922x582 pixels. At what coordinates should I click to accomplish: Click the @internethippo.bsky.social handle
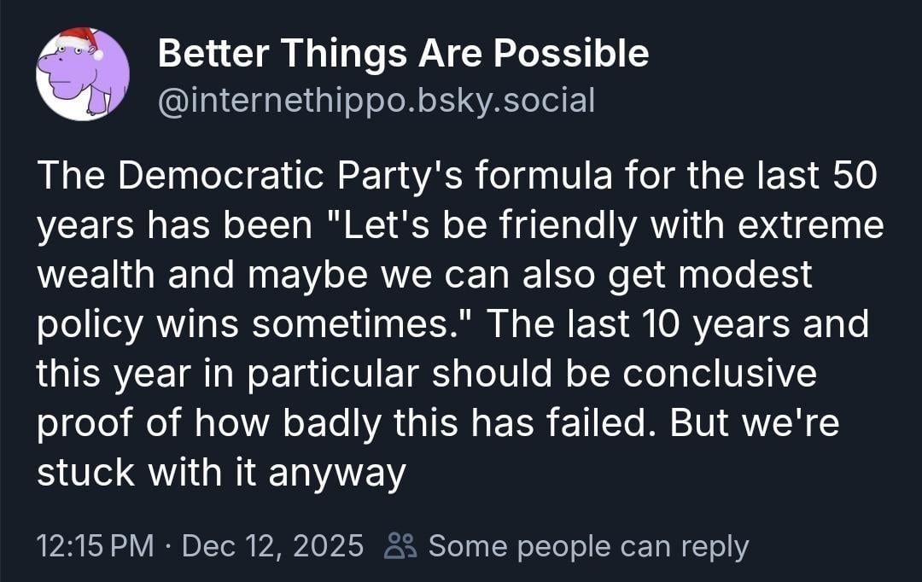click(376, 101)
